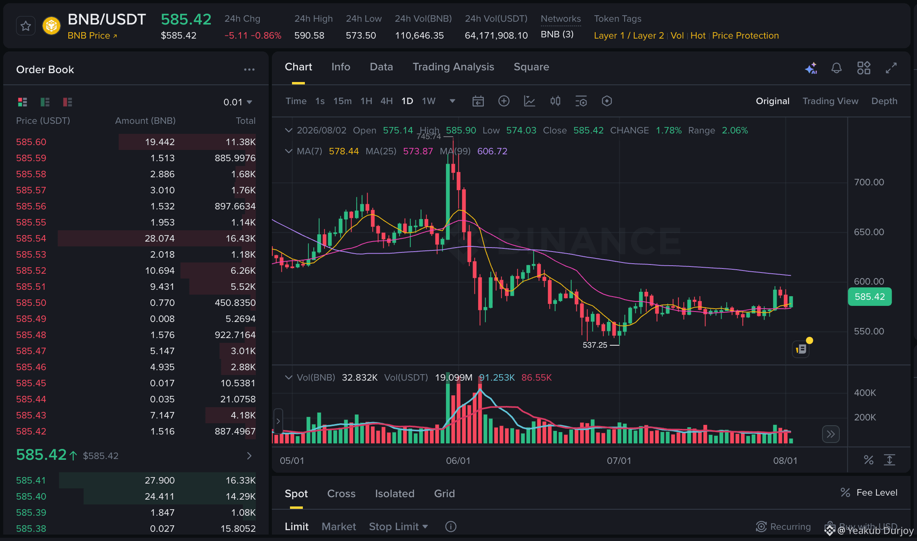Add BNB/USDT to favorites with star icon
Viewport: 917px width, 541px height.
[x=26, y=26]
